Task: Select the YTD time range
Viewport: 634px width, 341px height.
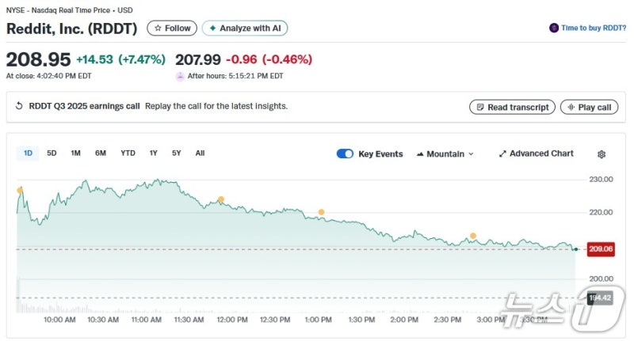Action: [128, 153]
